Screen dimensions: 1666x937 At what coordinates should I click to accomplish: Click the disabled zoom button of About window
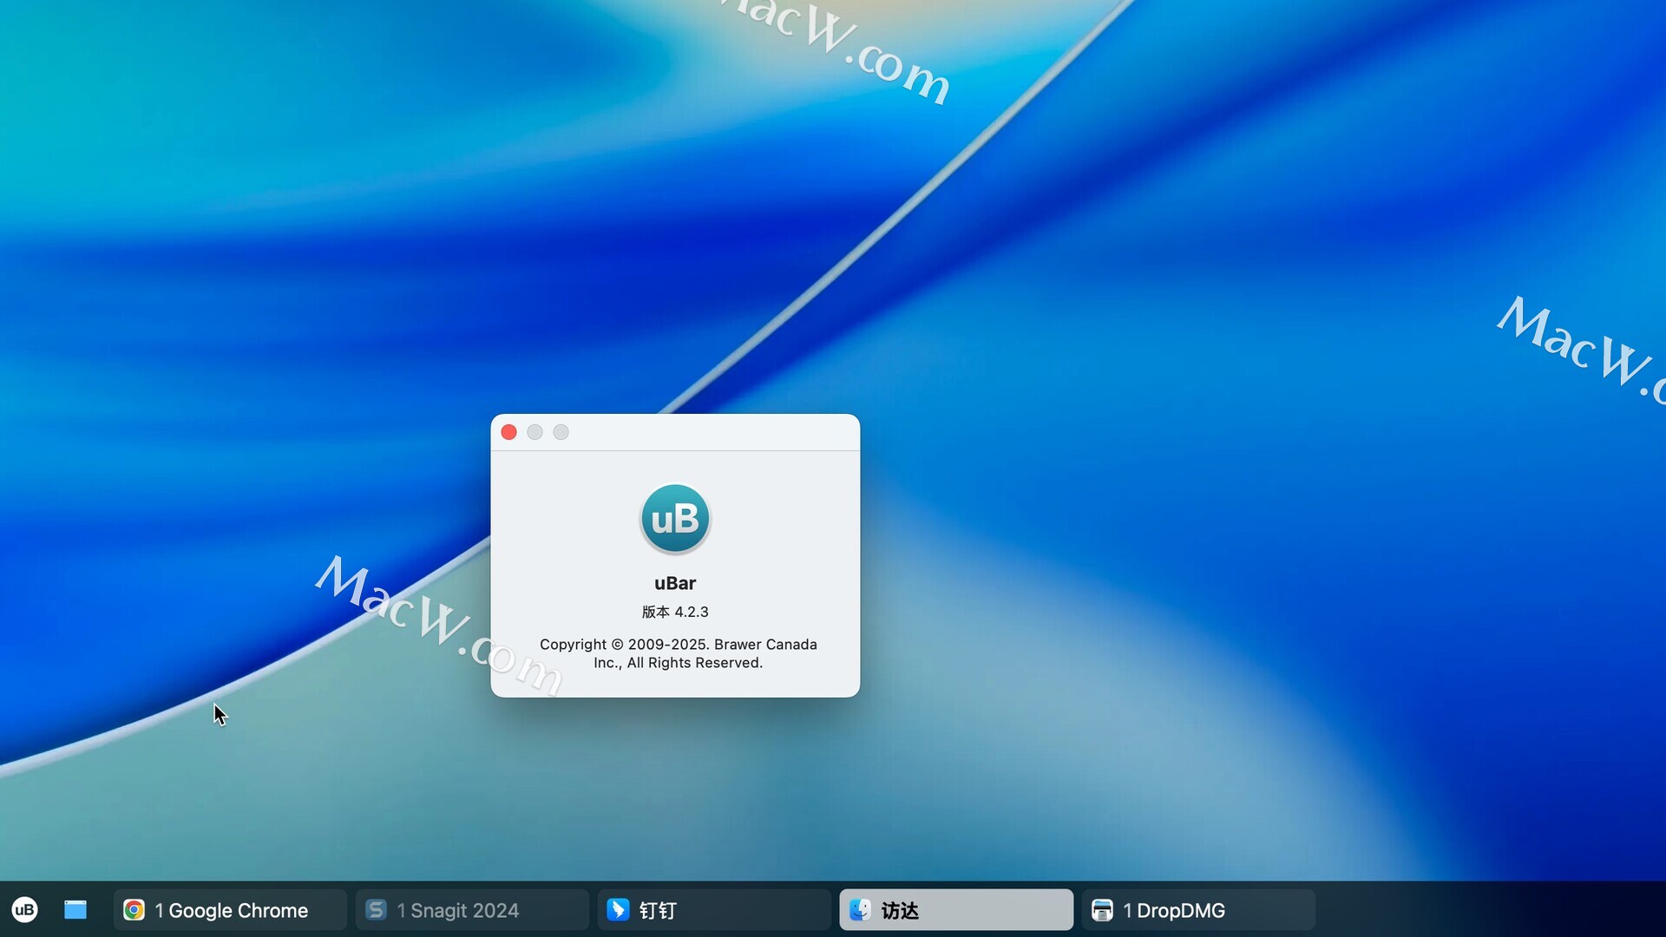pos(561,432)
